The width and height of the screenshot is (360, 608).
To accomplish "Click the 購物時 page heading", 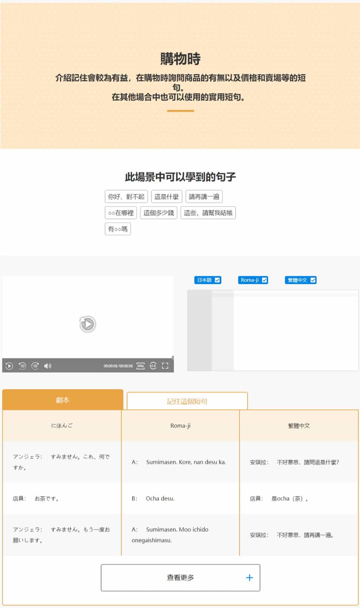I will pyautogui.click(x=180, y=58).
